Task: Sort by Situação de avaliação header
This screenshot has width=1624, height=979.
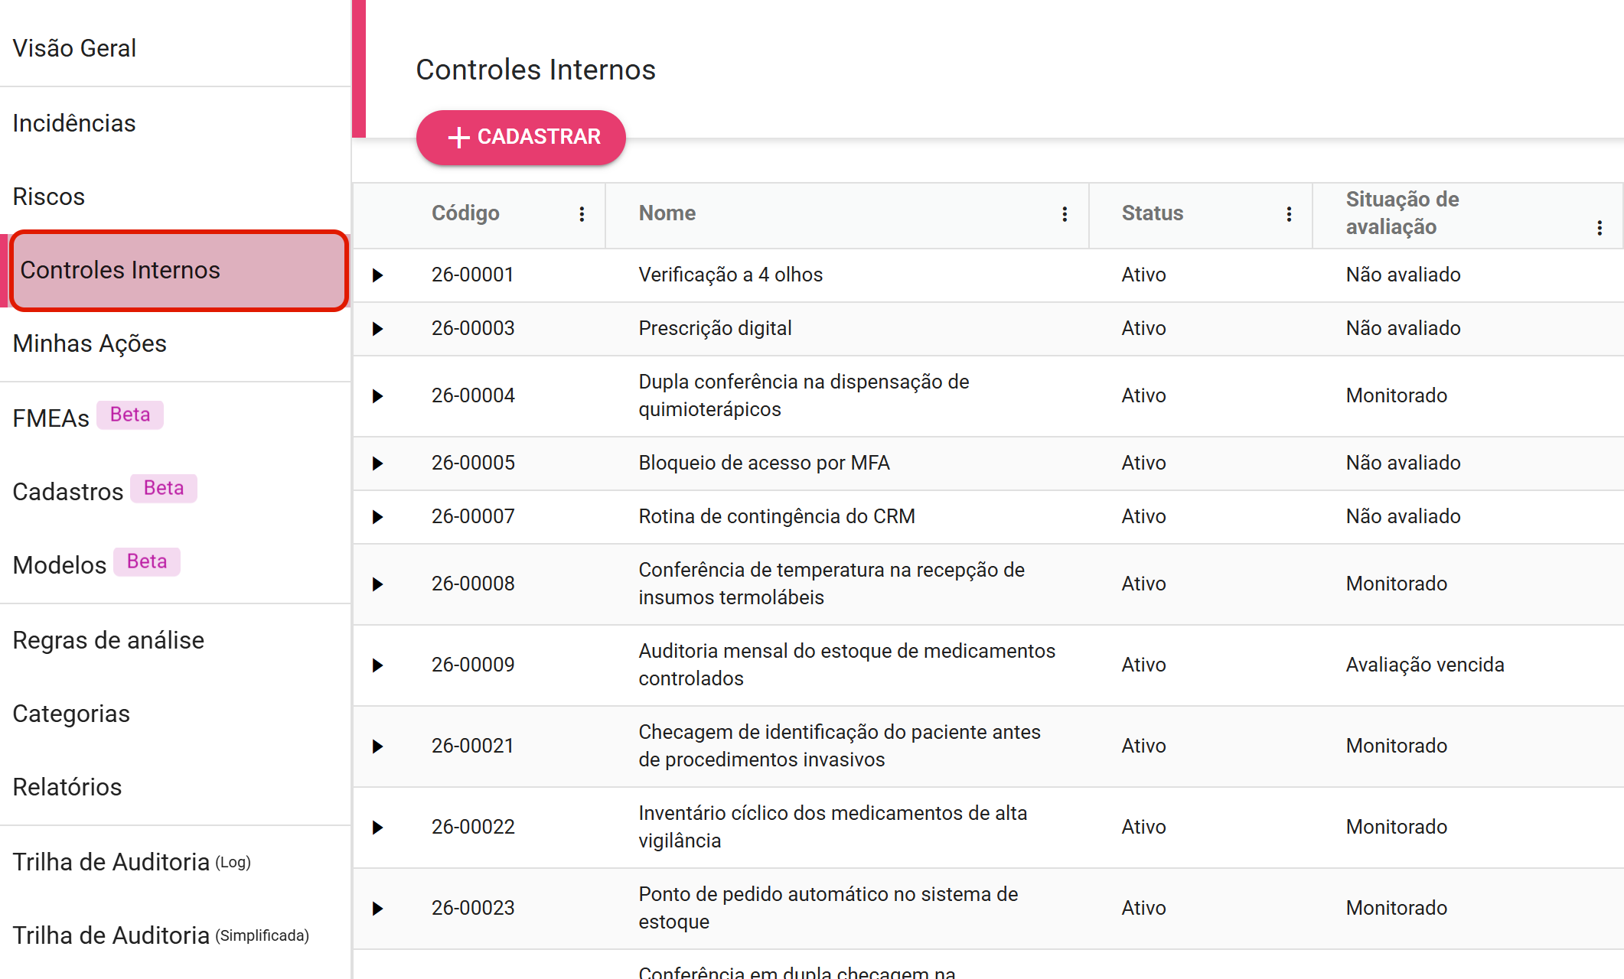Action: coord(1403,213)
